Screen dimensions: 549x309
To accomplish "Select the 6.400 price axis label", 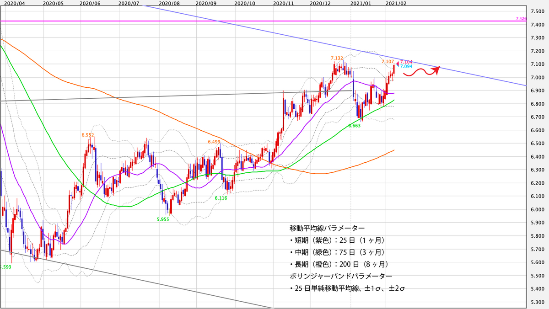I will click(x=537, y=157).
